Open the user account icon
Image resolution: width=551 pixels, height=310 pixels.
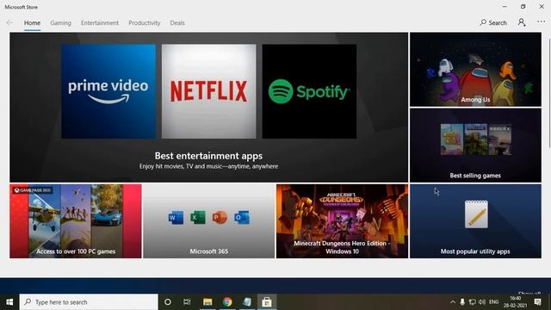point(522,22)
